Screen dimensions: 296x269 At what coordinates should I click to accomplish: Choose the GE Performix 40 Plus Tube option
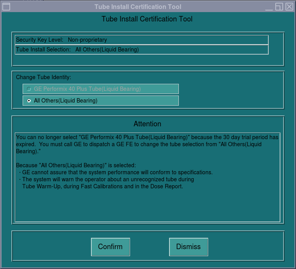[x=29, y=89]
